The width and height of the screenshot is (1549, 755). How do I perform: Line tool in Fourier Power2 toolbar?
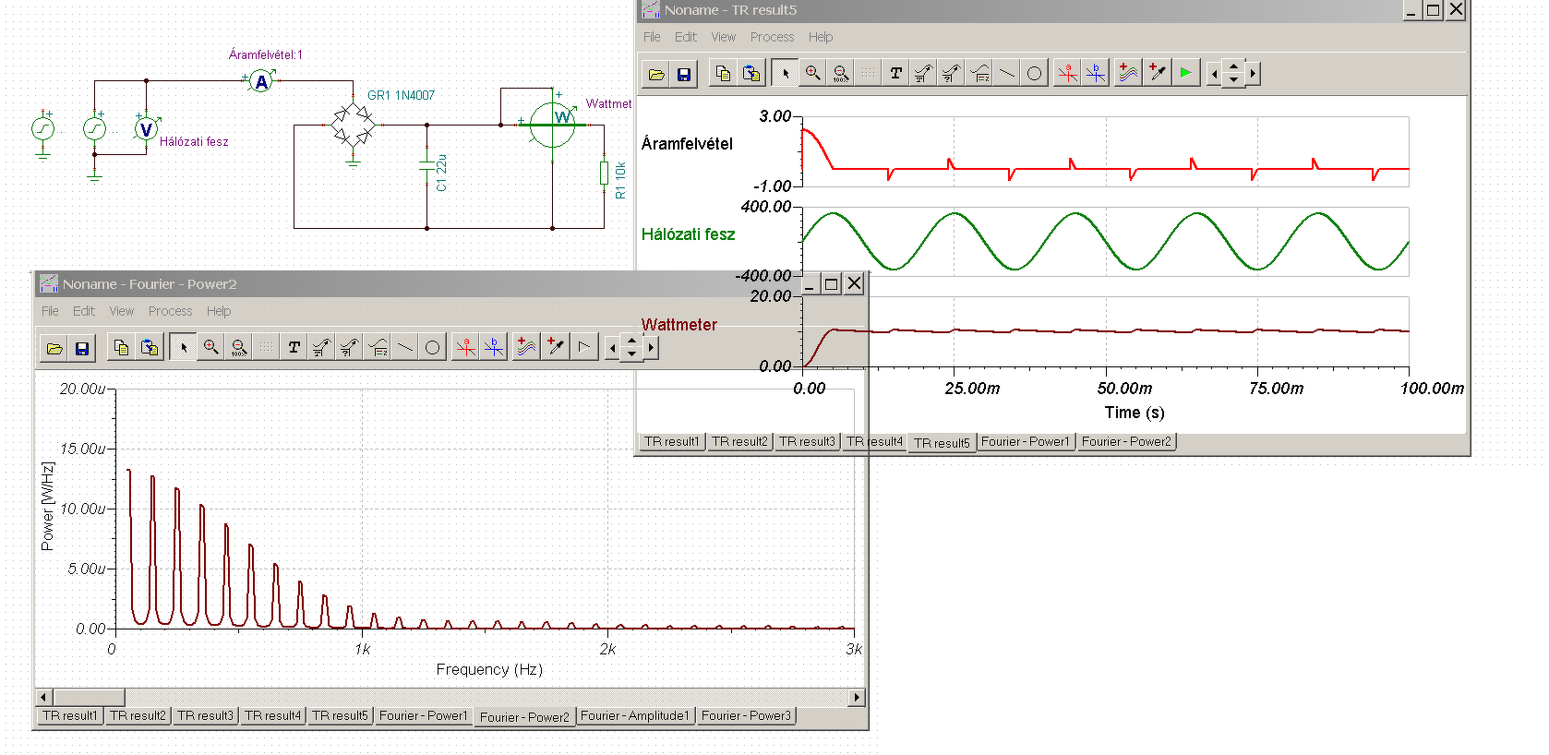click(405, 347)
